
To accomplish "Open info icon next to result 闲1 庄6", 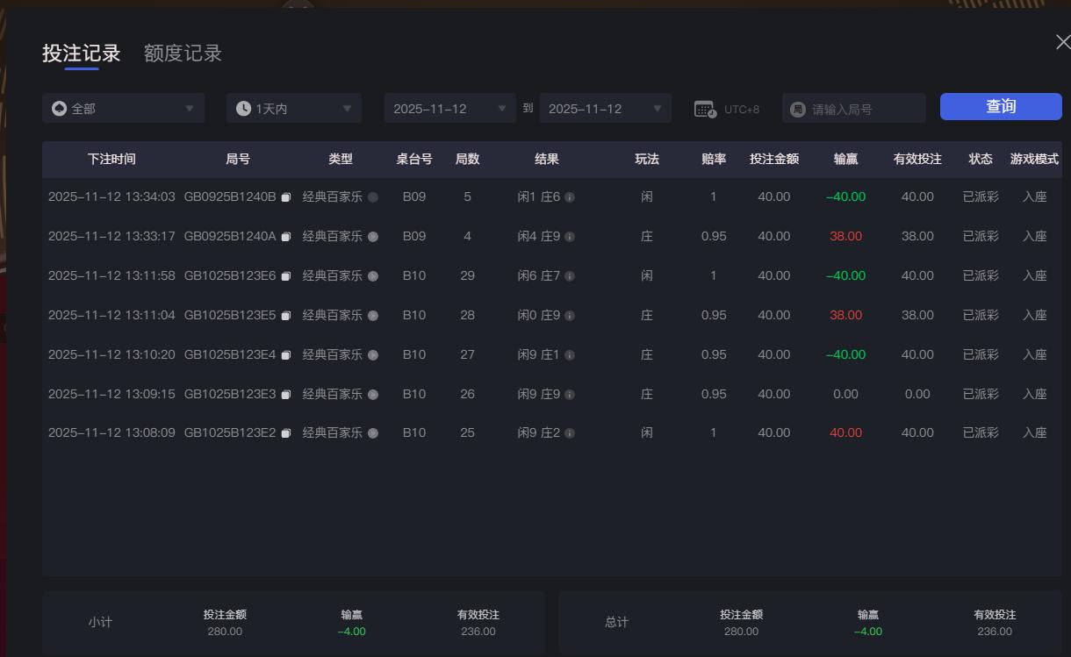I will click(571, 196).
